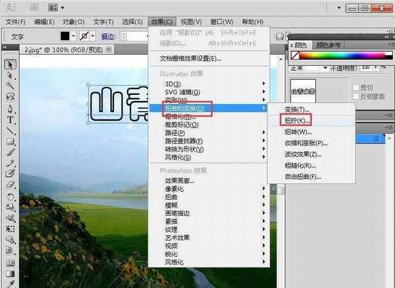395x288 pixels.
Task: Select the Pen tool
Action: [11, 109]
